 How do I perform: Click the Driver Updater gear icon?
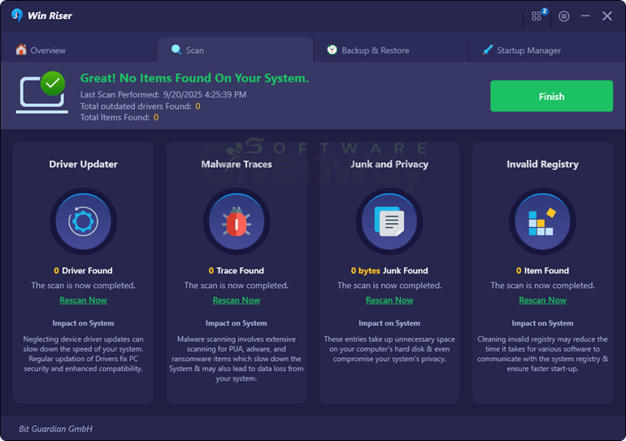pyautogui.click(x=83, y=221)
